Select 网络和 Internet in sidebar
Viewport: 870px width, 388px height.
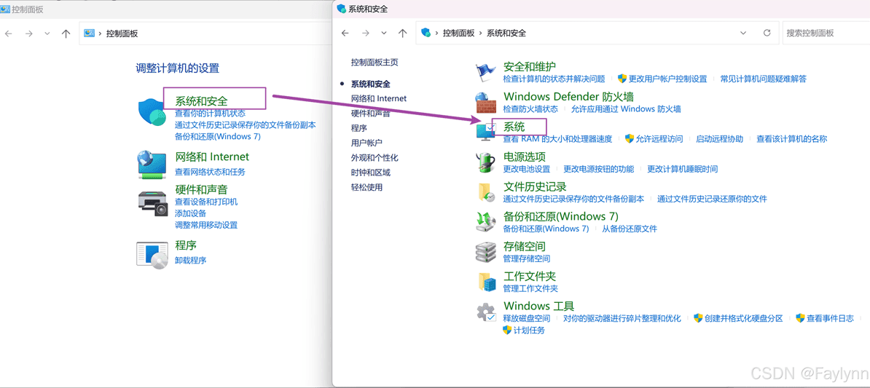379,98
